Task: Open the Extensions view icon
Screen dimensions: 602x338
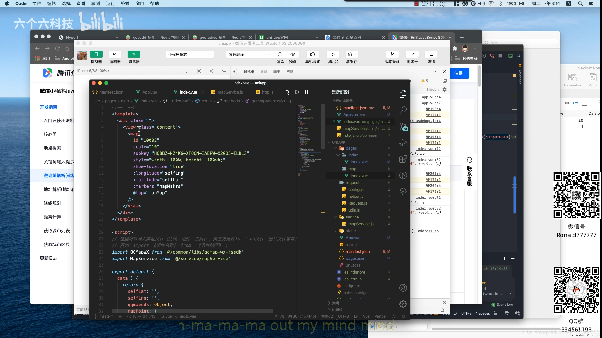Action: (x=403, y=159)
